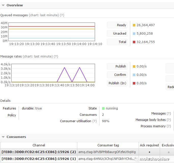Click the yellow Ready color swatch
The image size is (174, 166).
134,25
